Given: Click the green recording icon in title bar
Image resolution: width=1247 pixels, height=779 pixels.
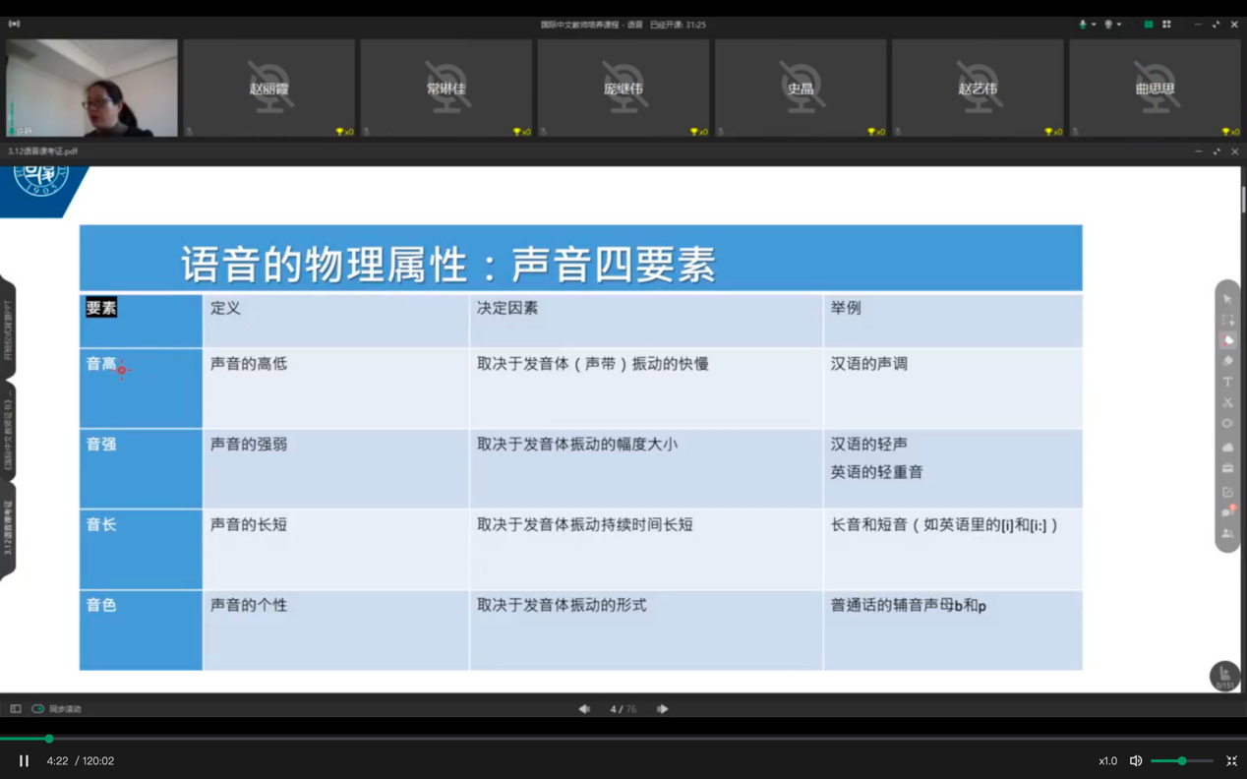Looking at the screenshot, I should point(1148,25).
